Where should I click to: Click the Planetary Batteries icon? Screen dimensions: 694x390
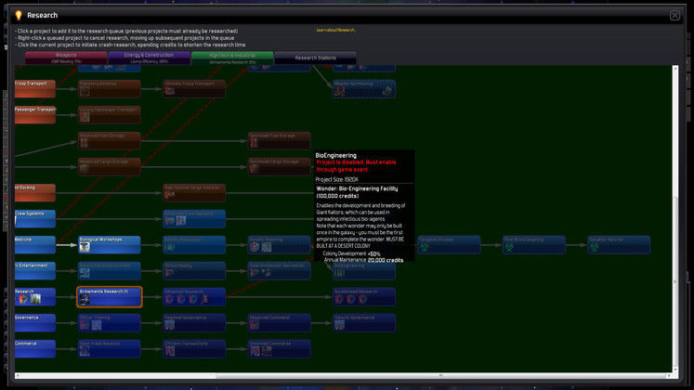coord(85,92)
